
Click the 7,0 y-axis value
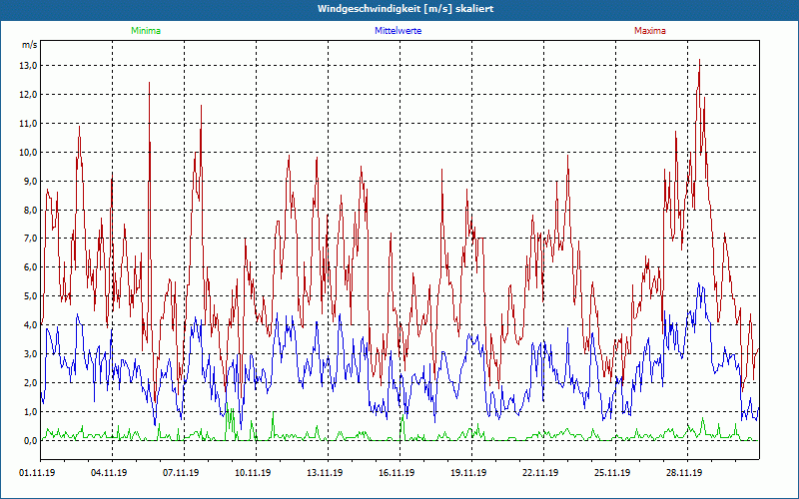(30, 239)
